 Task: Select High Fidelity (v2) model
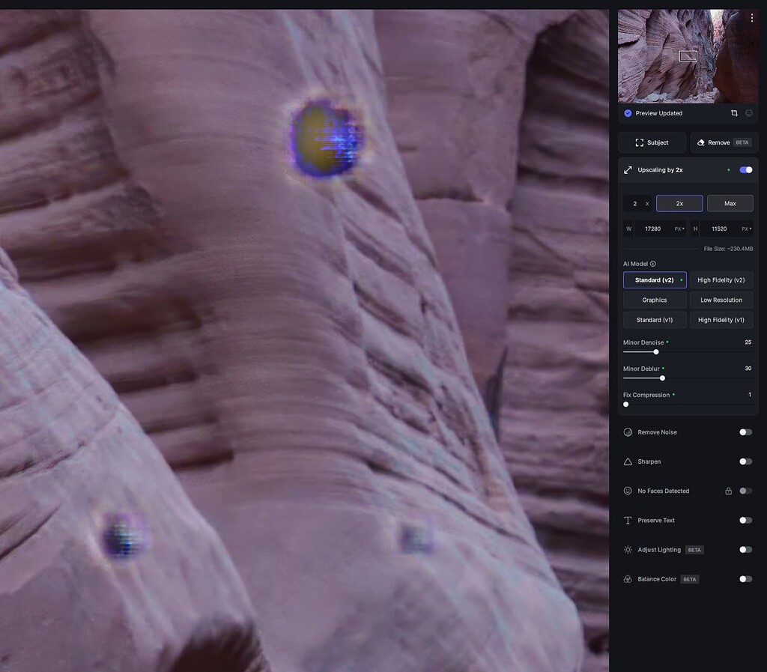721,279
